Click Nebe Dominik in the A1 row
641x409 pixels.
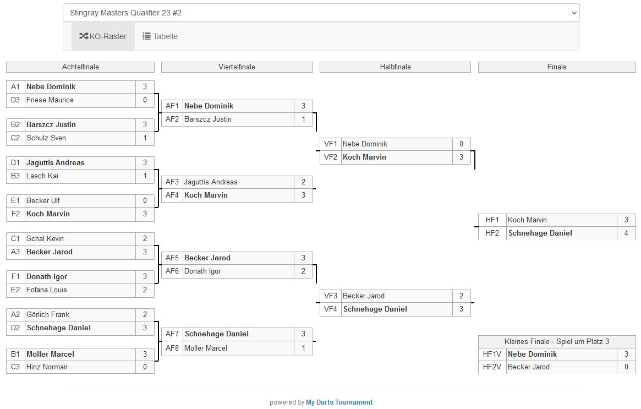[x=51, y=87]
